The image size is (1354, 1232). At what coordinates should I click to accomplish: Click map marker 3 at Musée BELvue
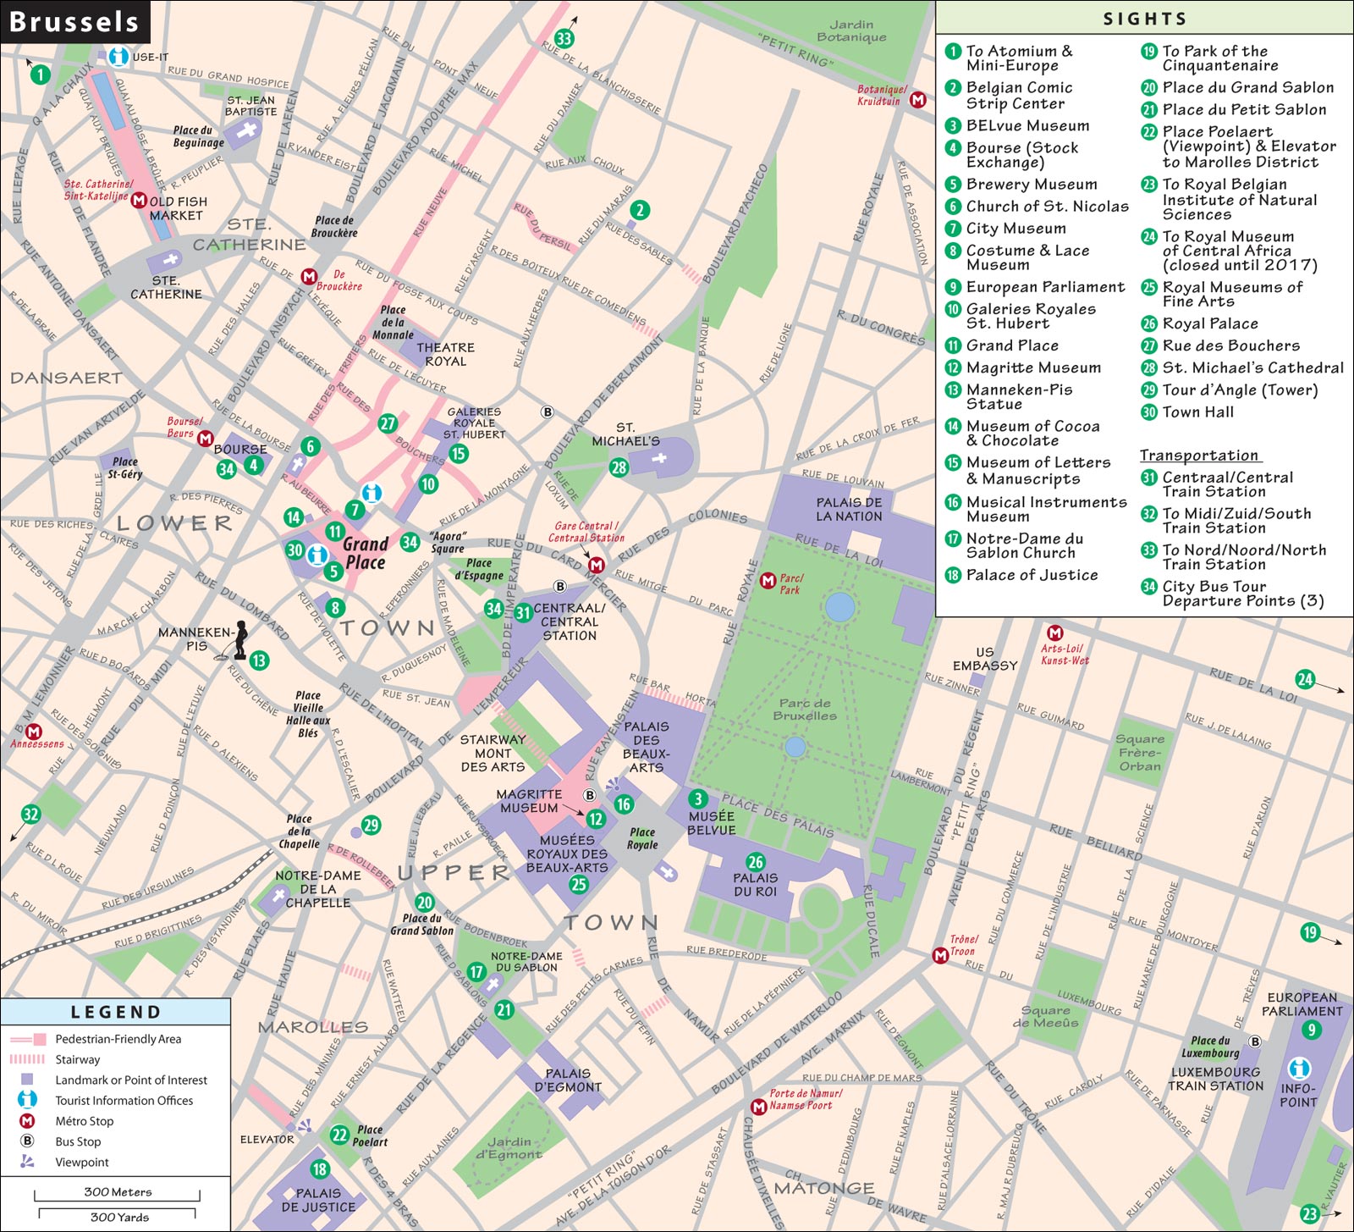[x=697, y=798]
